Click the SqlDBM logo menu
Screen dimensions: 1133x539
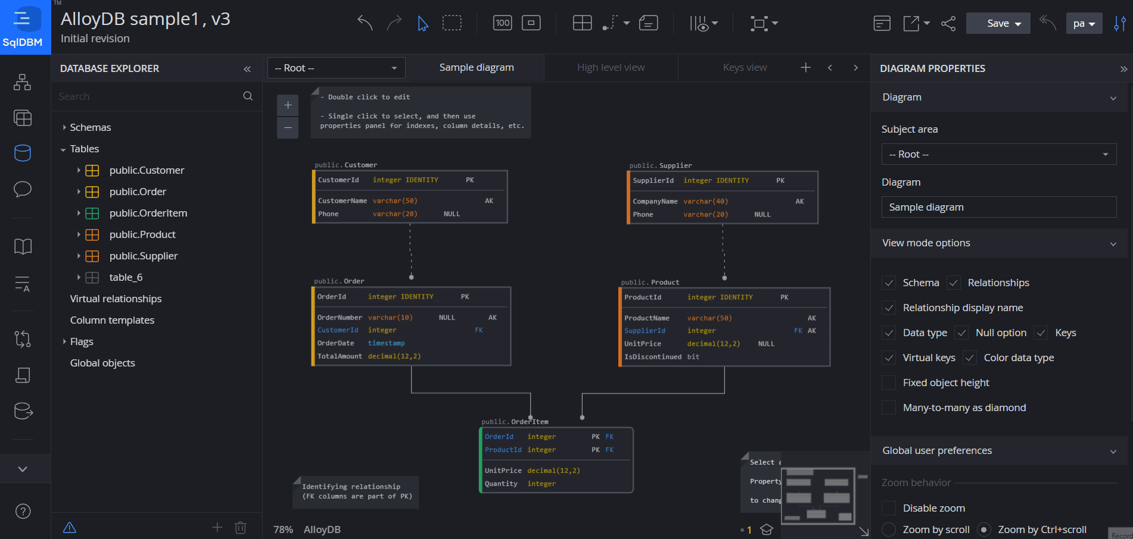pos(25,27)
